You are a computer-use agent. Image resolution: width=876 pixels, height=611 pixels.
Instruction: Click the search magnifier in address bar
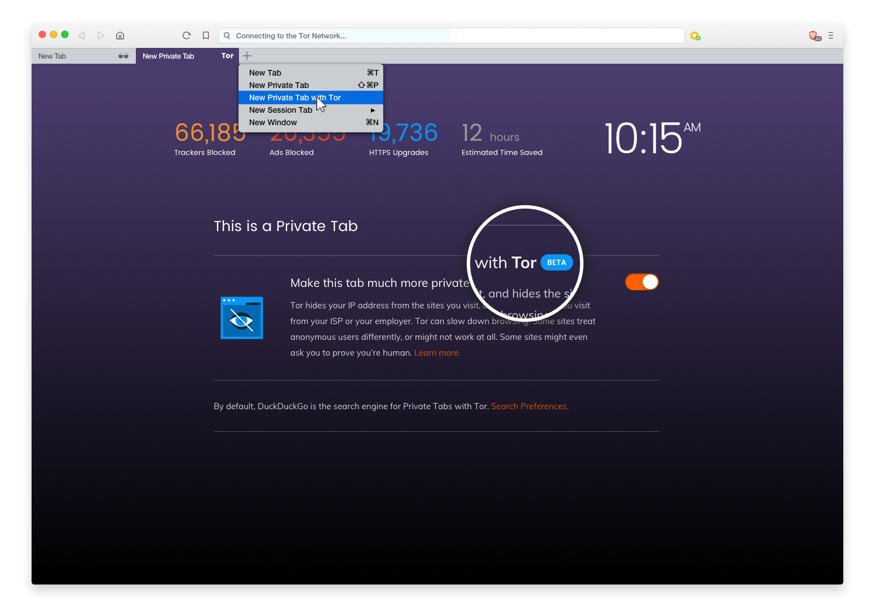pyautogui.click(x=227, y=36)
